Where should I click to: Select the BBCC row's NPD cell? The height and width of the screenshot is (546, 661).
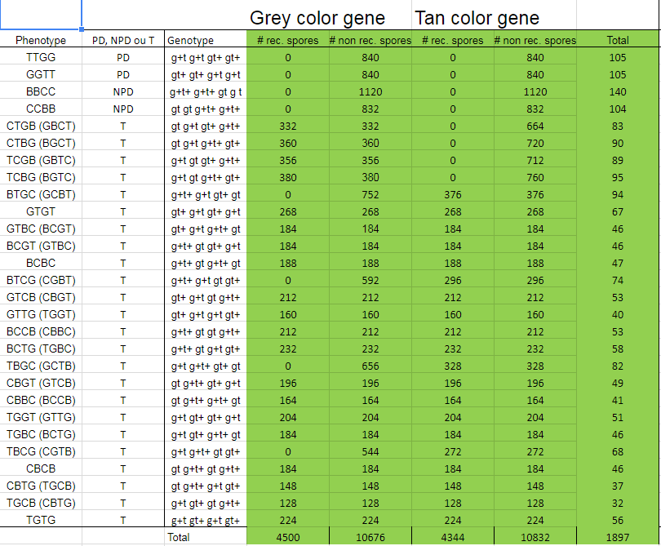122,91
